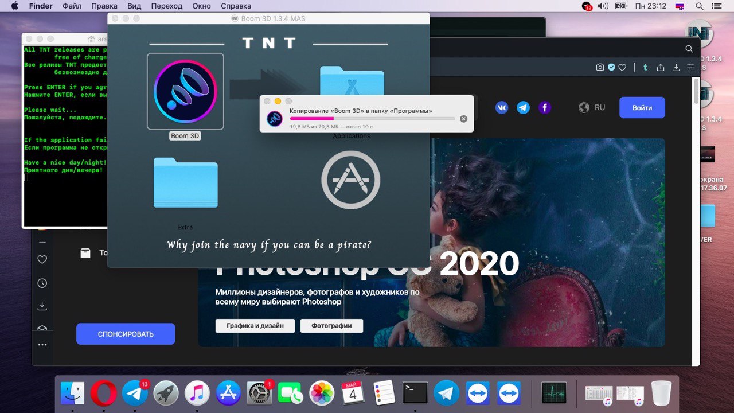Open FaceTime from the Dock
The image size is (734, 413).
(x=291, y=393)
